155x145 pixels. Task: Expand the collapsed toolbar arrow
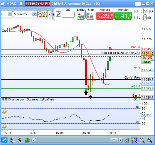[x=54, y=14]
